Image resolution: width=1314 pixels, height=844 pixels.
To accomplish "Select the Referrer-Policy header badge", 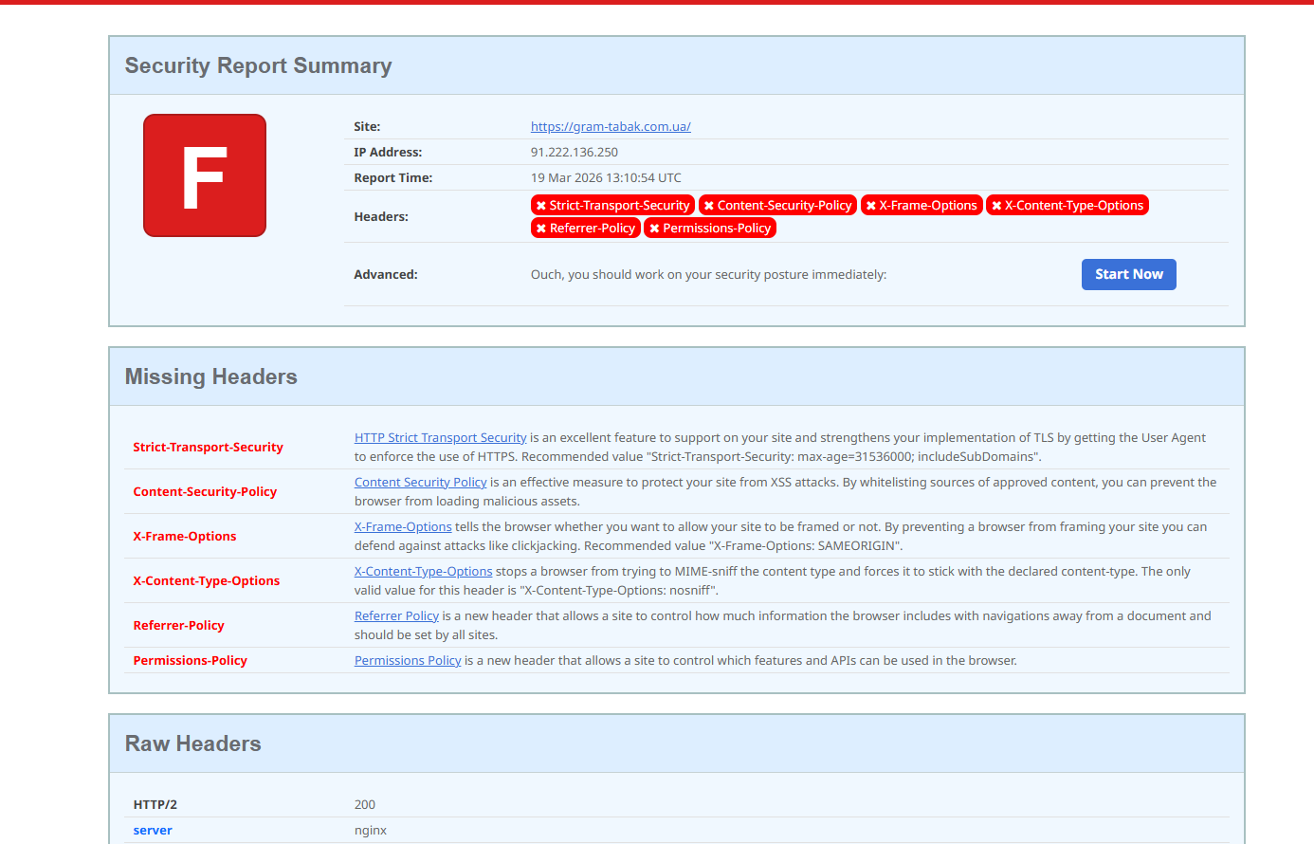I will click(x=586, y=228).
